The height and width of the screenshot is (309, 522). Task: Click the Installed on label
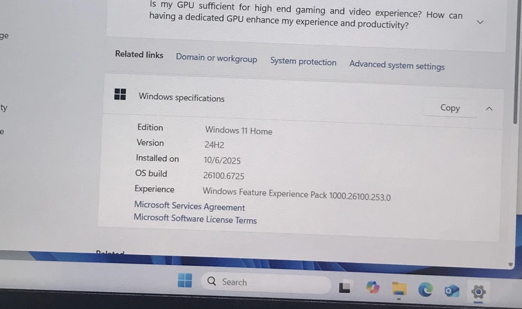click(157, 158)
